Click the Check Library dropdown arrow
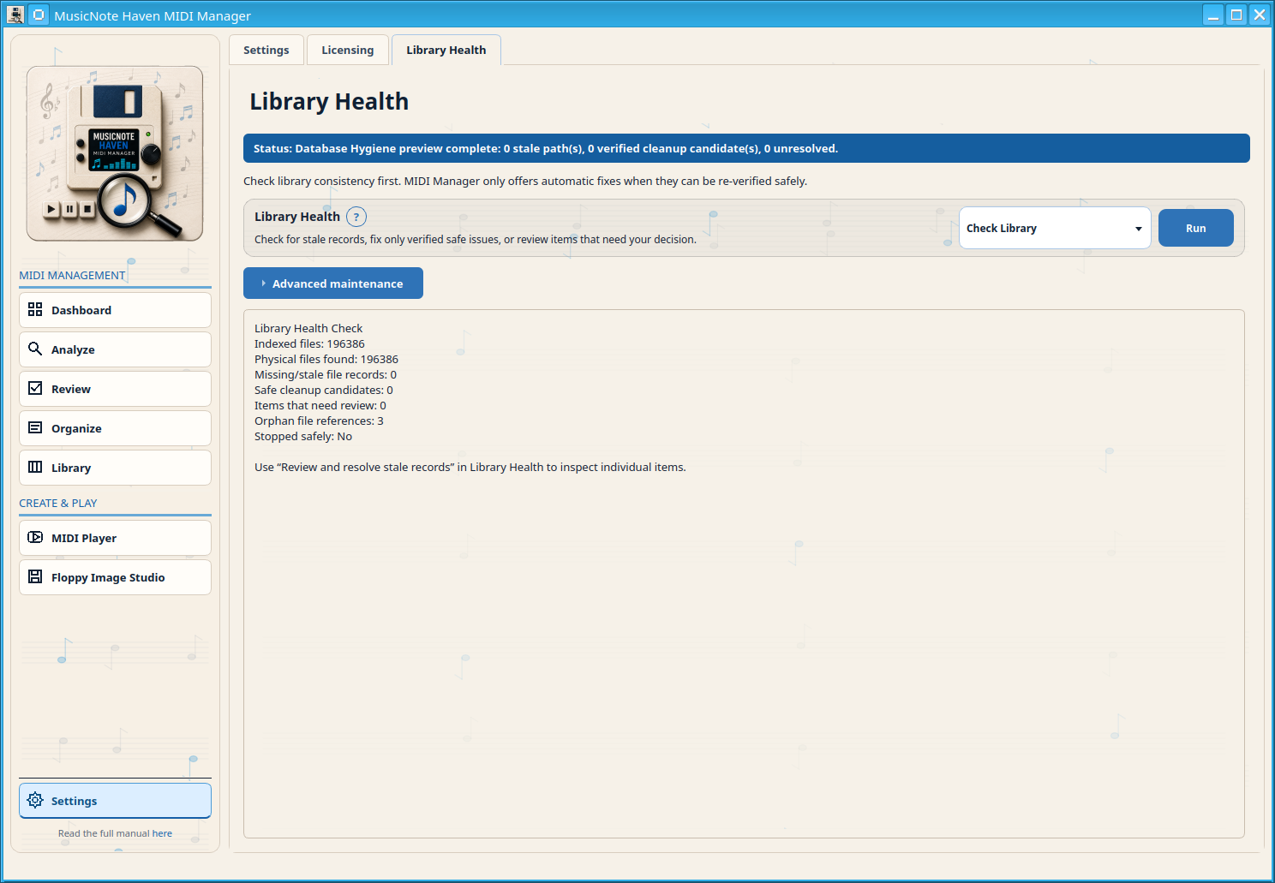1275x883 pixels. 1138,229
